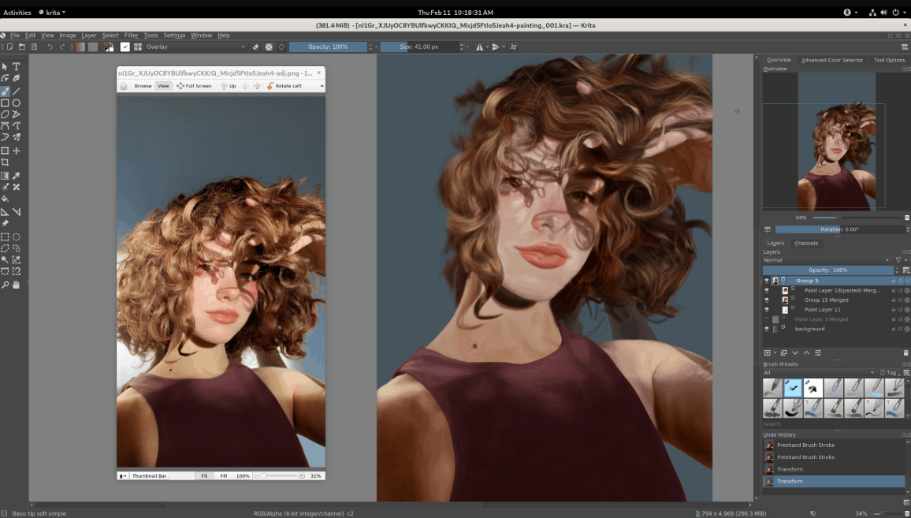Toggle visibility of Paint Layer 11
Image resolution: width=911 pixels, height=518 pixels.
[766, 310]
